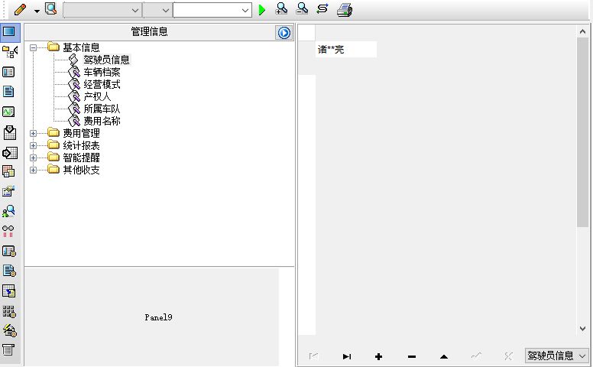Open the small arrow beside the pencil icon
593x367 pixels.
[37, 11]
